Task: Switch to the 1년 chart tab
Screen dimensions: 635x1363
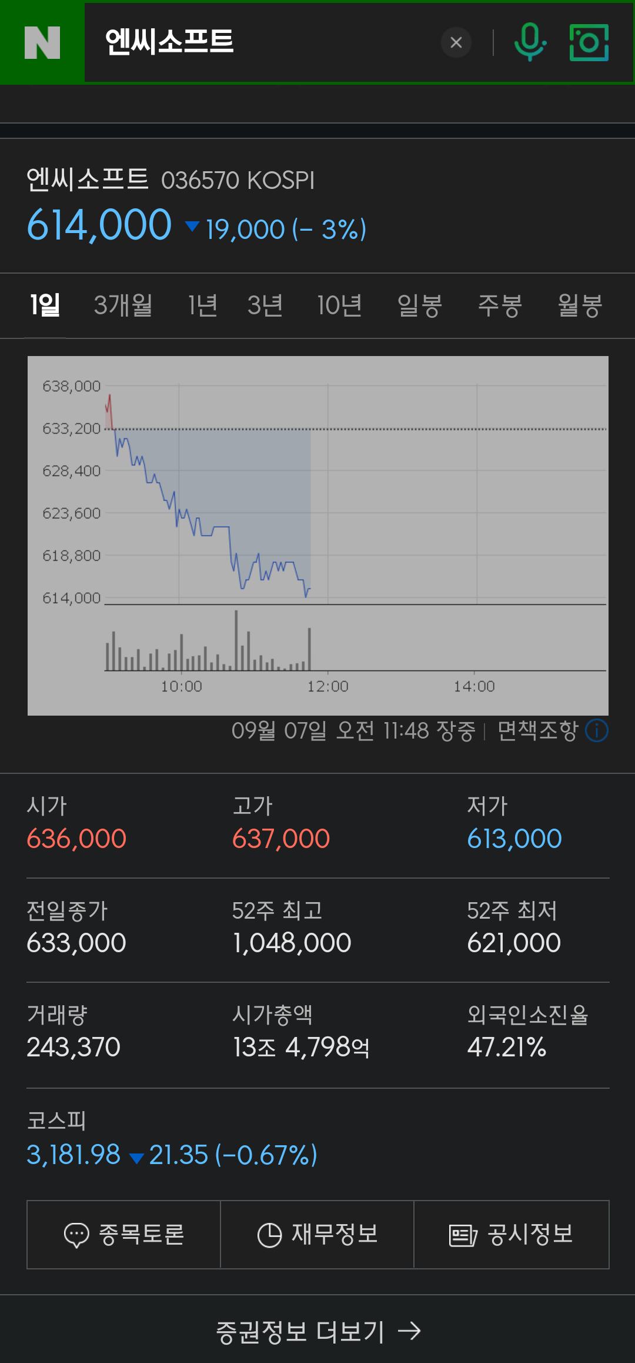Action: (202, 305)
